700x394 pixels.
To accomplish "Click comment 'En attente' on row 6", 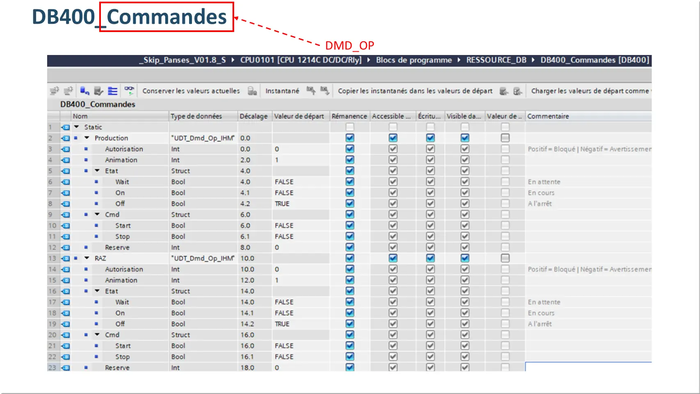I will (544, 182).
